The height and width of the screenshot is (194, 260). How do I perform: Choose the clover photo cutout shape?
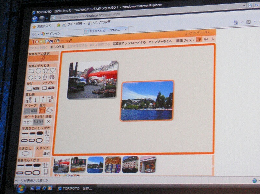pos(31,78)
